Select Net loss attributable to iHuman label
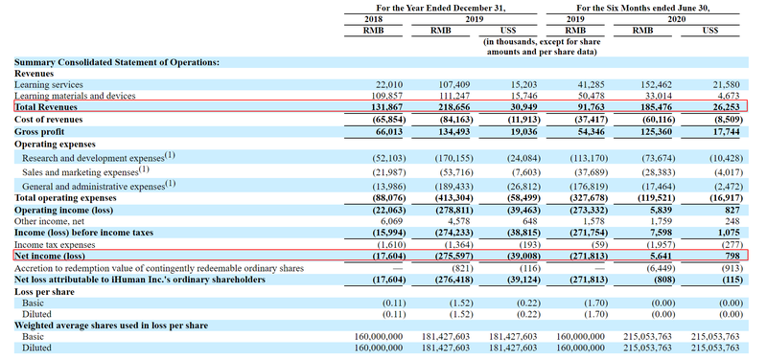The image size is (767, 359). [x=140, y=280]
